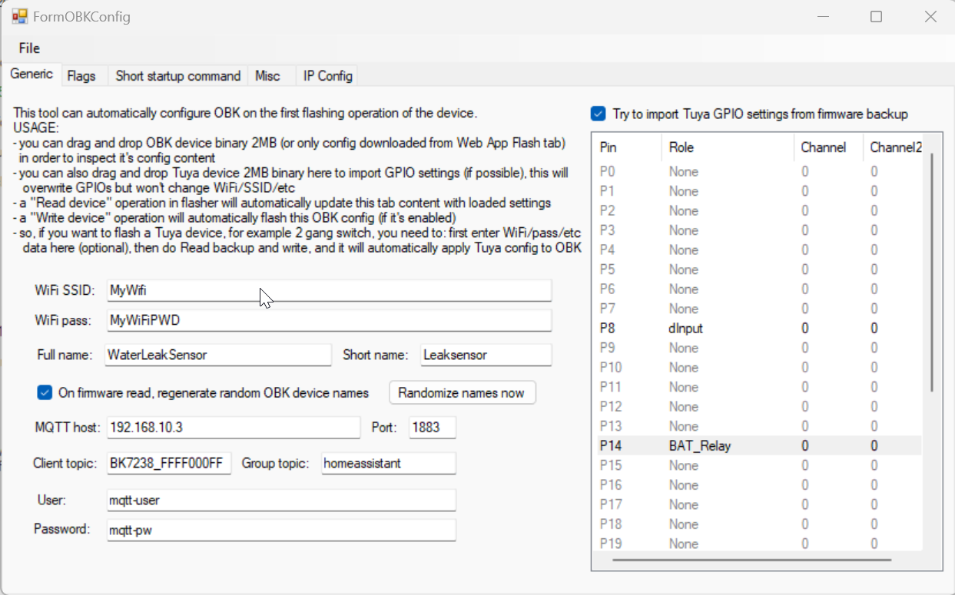Focus the WiFi pass text box

point(329,319)
